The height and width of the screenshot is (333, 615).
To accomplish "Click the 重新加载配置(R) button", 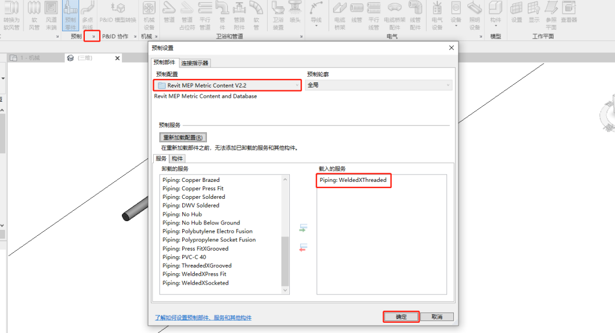I will tap(183, 138).
